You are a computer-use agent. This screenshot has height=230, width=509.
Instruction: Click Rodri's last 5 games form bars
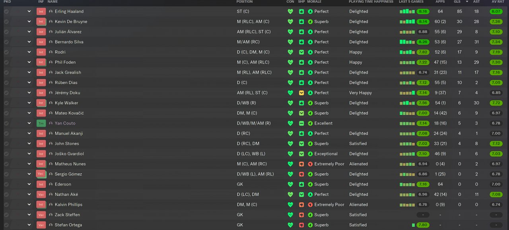(x=407, y=52)
